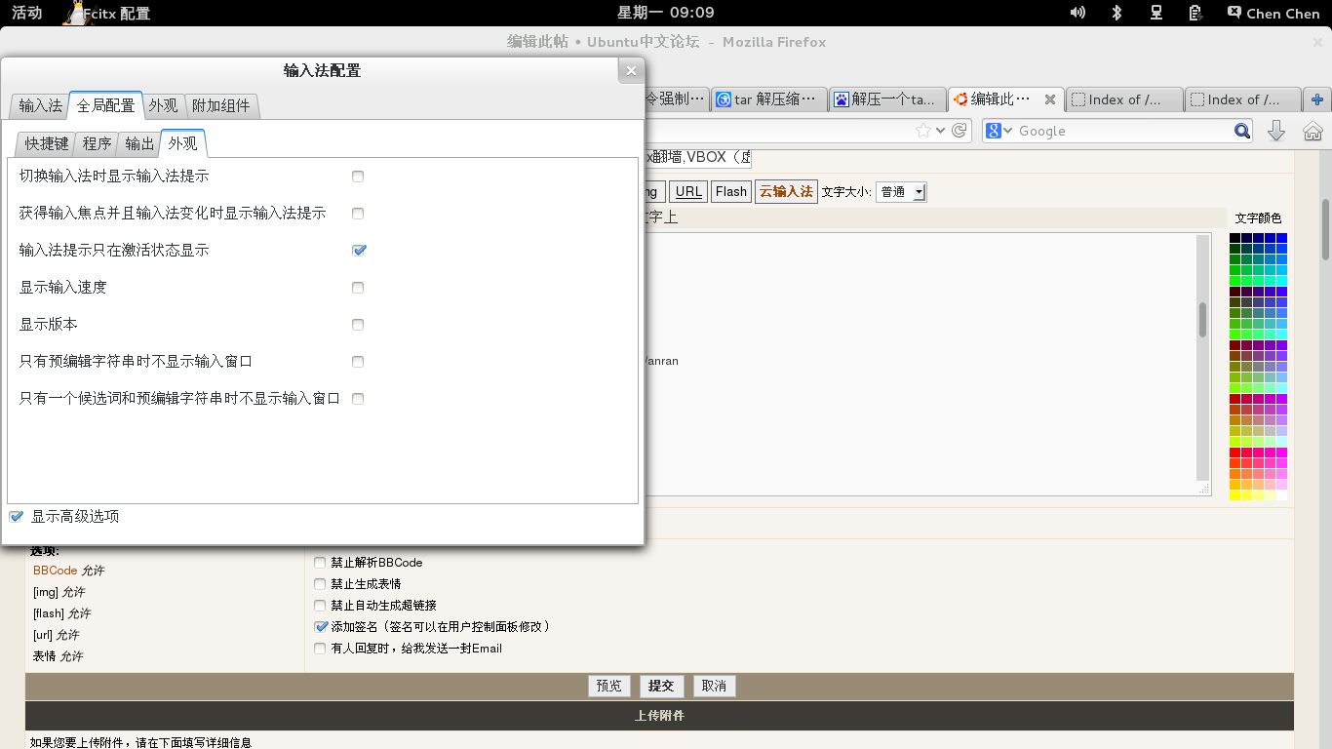This screenshot has height=749, width=1332.
Task: Click 活动 Activities in top bar
Action: [x=26, y=13]
